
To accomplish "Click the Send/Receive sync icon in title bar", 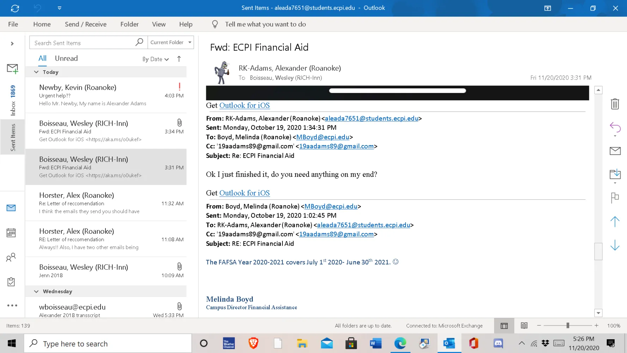I will 15,8.
